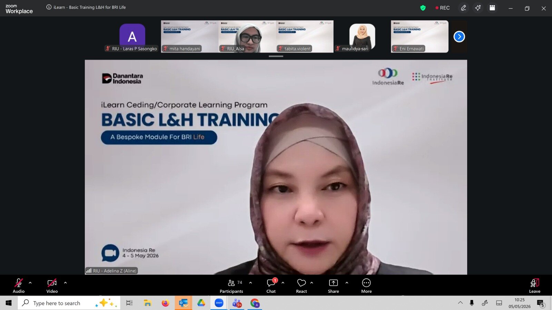552x310 pixels.
Task: Start camera with the Video button
Action: click(52, 286)
